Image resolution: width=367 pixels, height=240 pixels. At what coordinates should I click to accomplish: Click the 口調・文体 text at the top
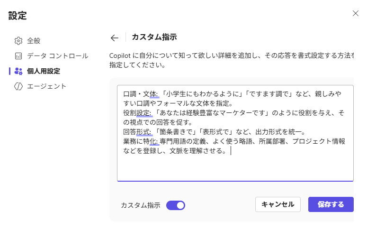point(140,94)
